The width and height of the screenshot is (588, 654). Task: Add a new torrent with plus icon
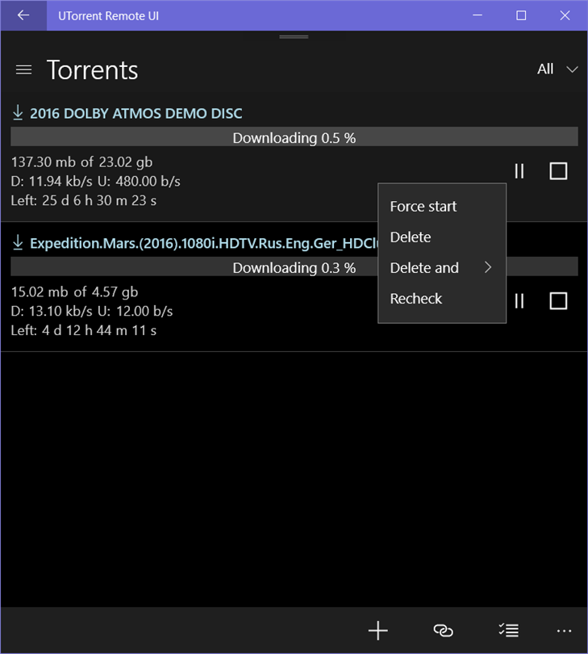[378, 631]
